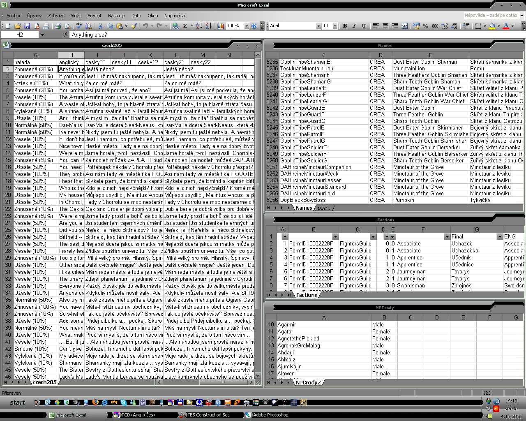Image resolution: width=526 pixels, height=421 pixels.
Task: Sort ascending A to Z
Action: click(199, 26)
